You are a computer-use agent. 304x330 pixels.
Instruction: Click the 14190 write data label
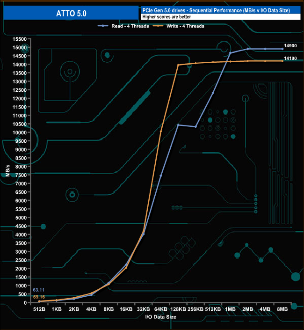pyautogui.click(x=291, y=59)
